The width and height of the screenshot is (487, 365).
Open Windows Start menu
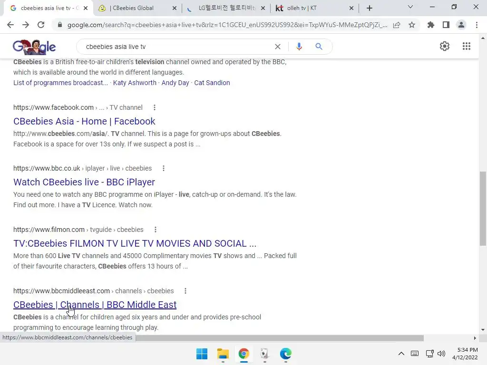coord(202,354)
